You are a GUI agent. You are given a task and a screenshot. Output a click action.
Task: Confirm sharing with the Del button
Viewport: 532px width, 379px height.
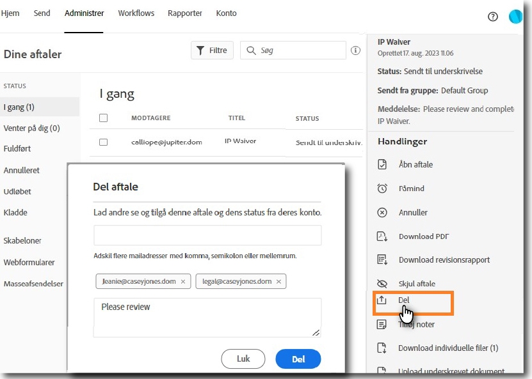tap(298, 359)
